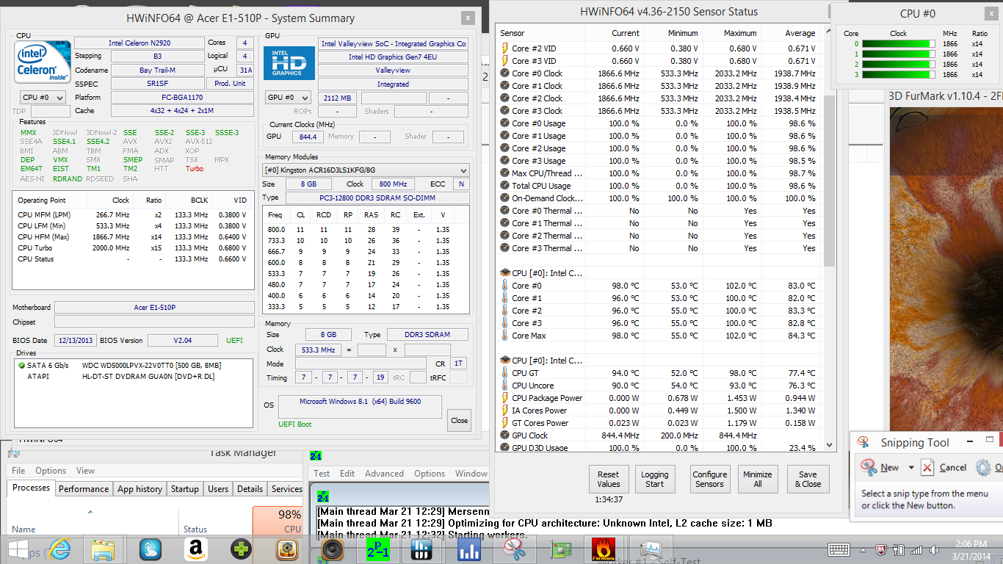
Task: Switch to FurMark via its taskbar icon
Action: [x=604, y=549]
